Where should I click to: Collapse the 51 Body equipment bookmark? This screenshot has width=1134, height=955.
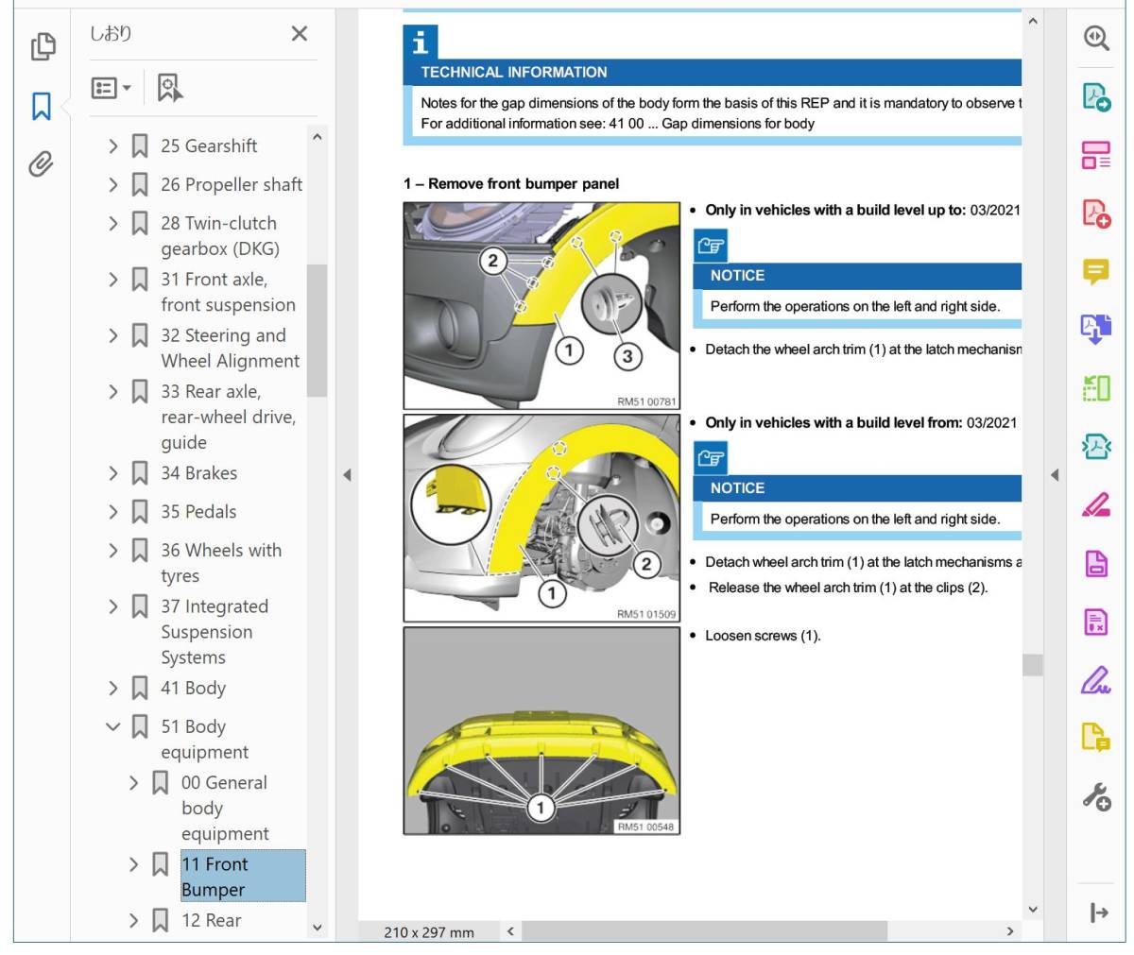click(113, 727)
